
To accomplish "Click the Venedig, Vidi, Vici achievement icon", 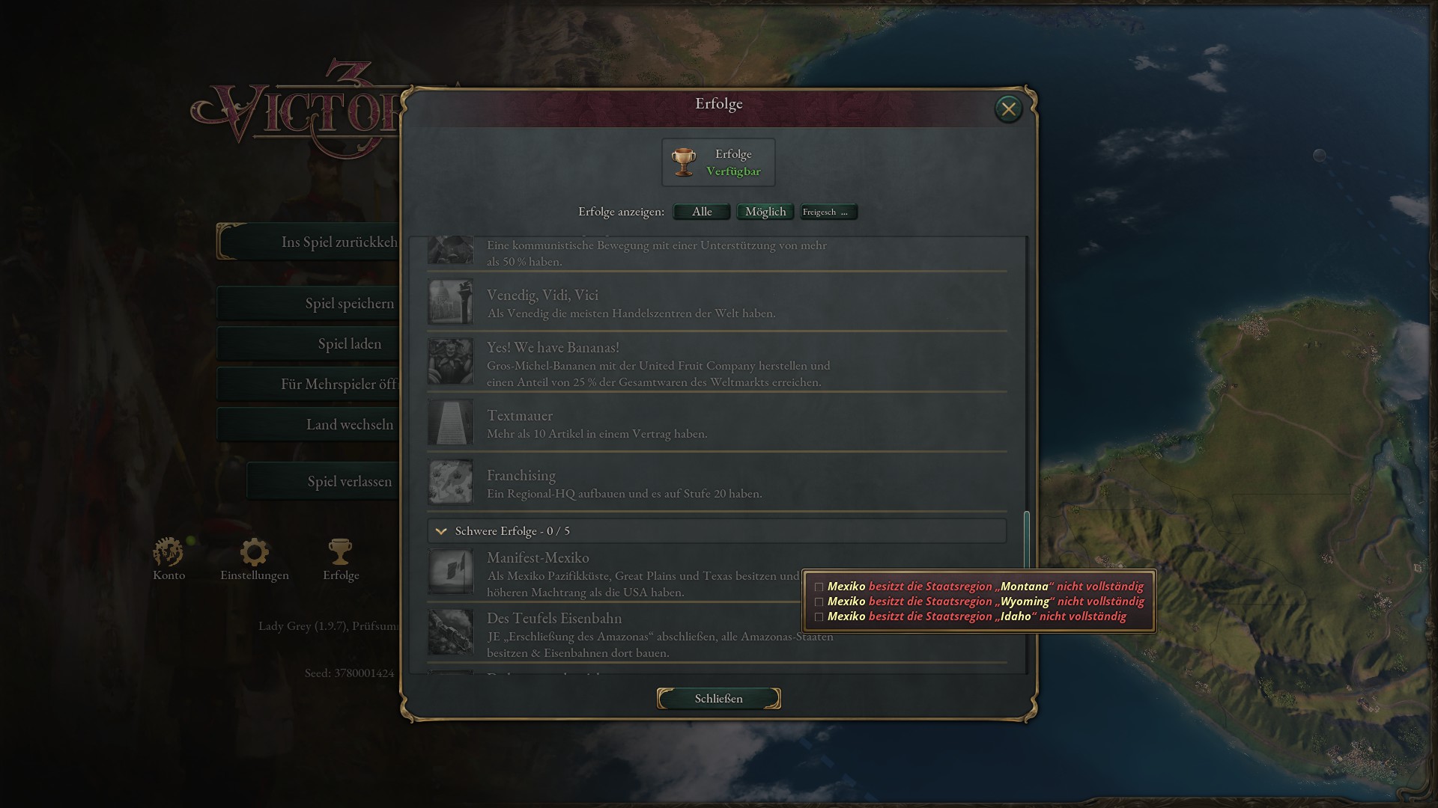I will coord(450,302).
